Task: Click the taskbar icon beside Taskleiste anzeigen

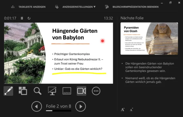Action: point(13,7)
